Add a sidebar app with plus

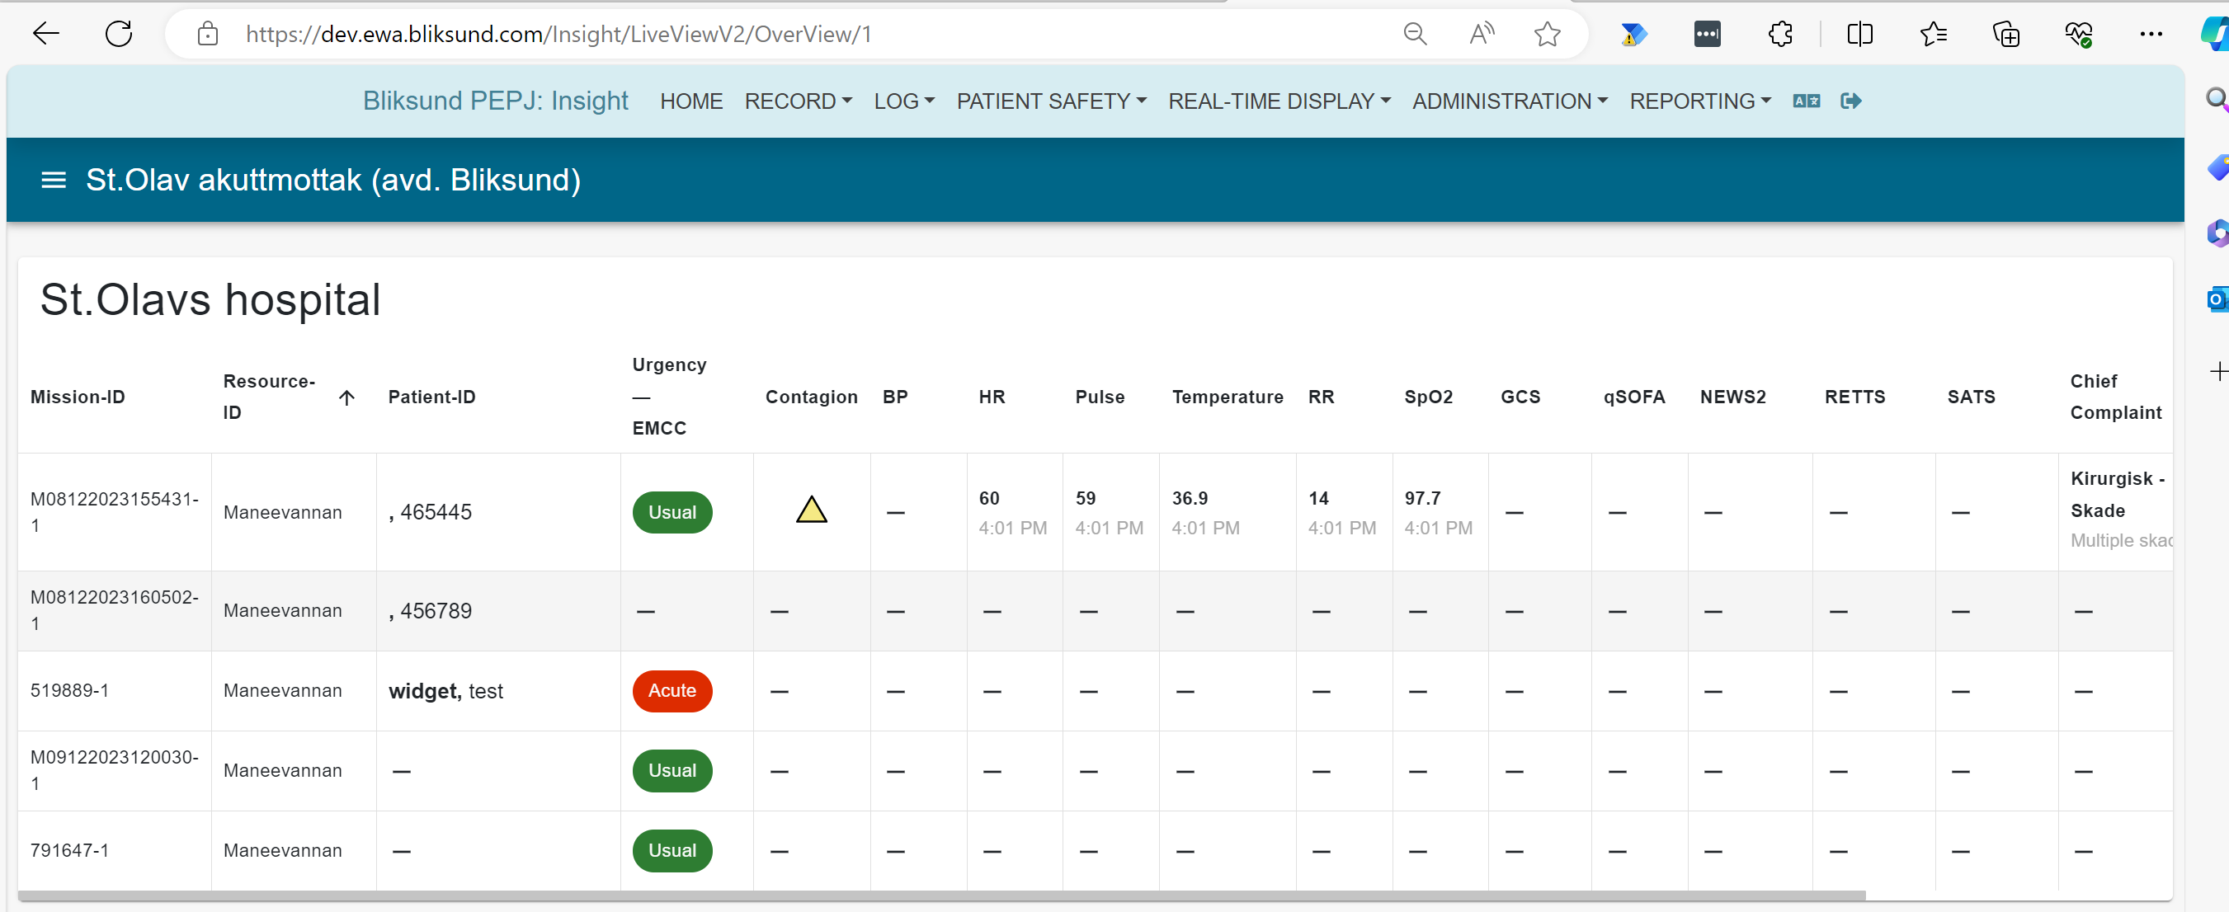pos(2217,371)
